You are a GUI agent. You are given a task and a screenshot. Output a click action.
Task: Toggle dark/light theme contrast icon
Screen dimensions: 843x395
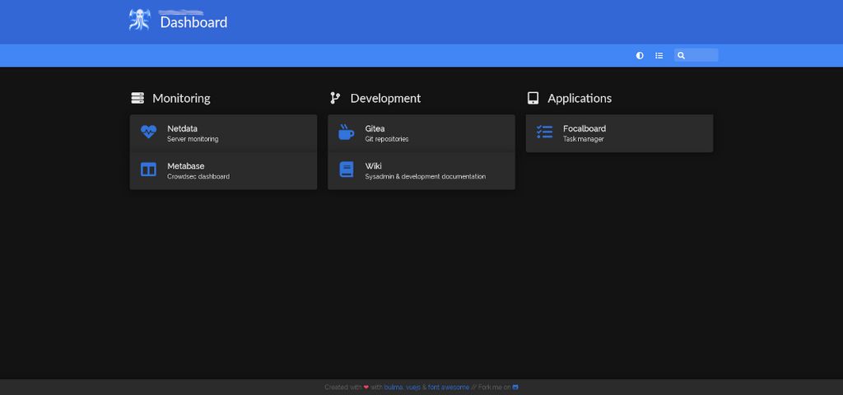point(640,55)
